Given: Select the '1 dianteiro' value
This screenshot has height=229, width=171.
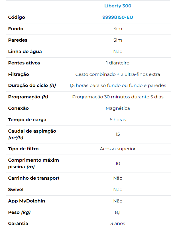Looking at the screenshot, I should (118, 63).
